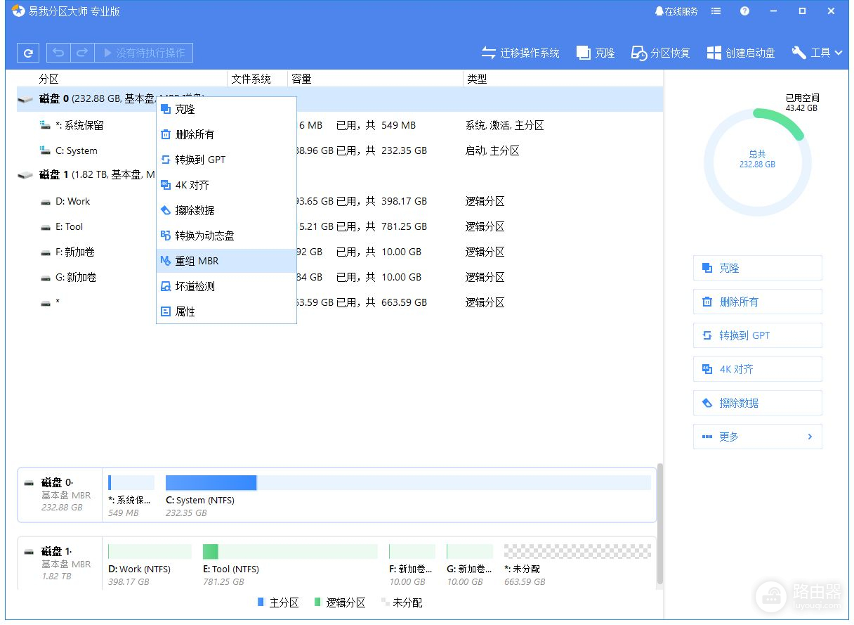Click 转换到 GPT button in right panel
This screenshot has height=625, width=854.
click(757, 335)
